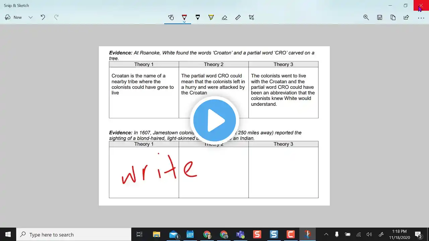Undo the last ink stroke
The image size is (429, 241).
tap(43, 17)
